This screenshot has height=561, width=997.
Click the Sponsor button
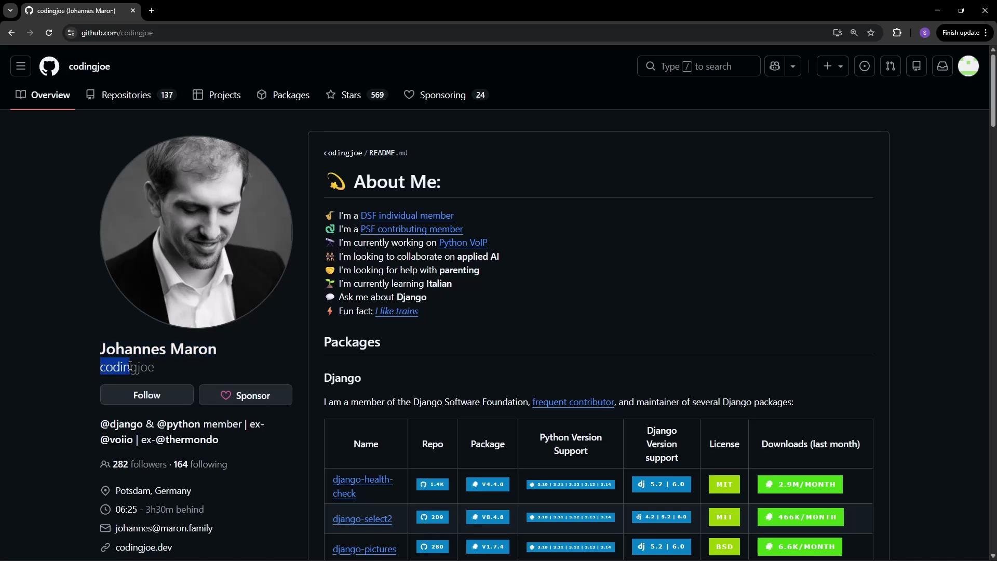246,395
